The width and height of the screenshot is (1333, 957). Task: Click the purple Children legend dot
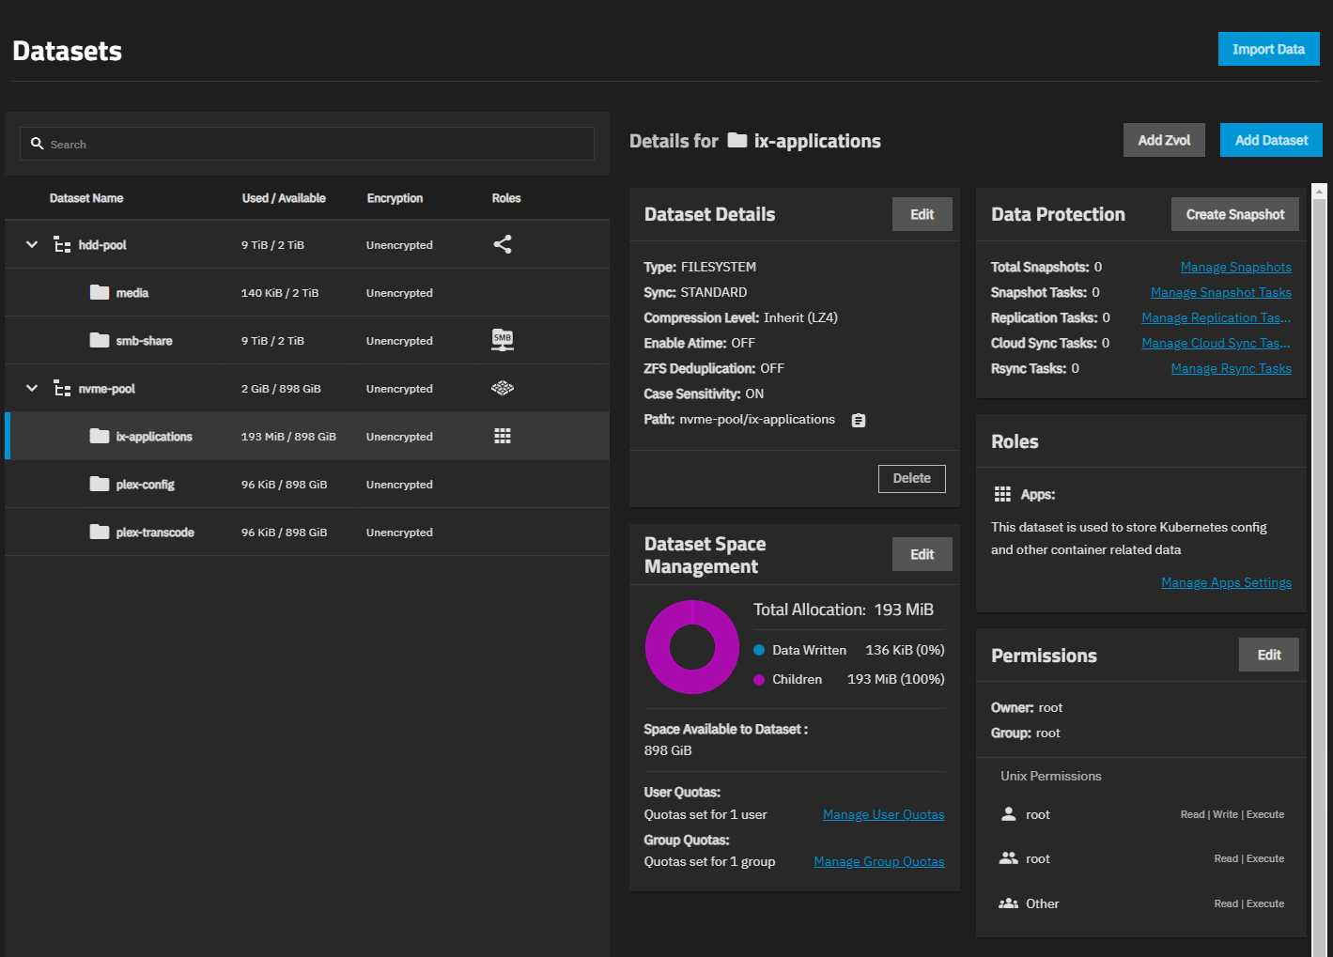tap(759, 679)
